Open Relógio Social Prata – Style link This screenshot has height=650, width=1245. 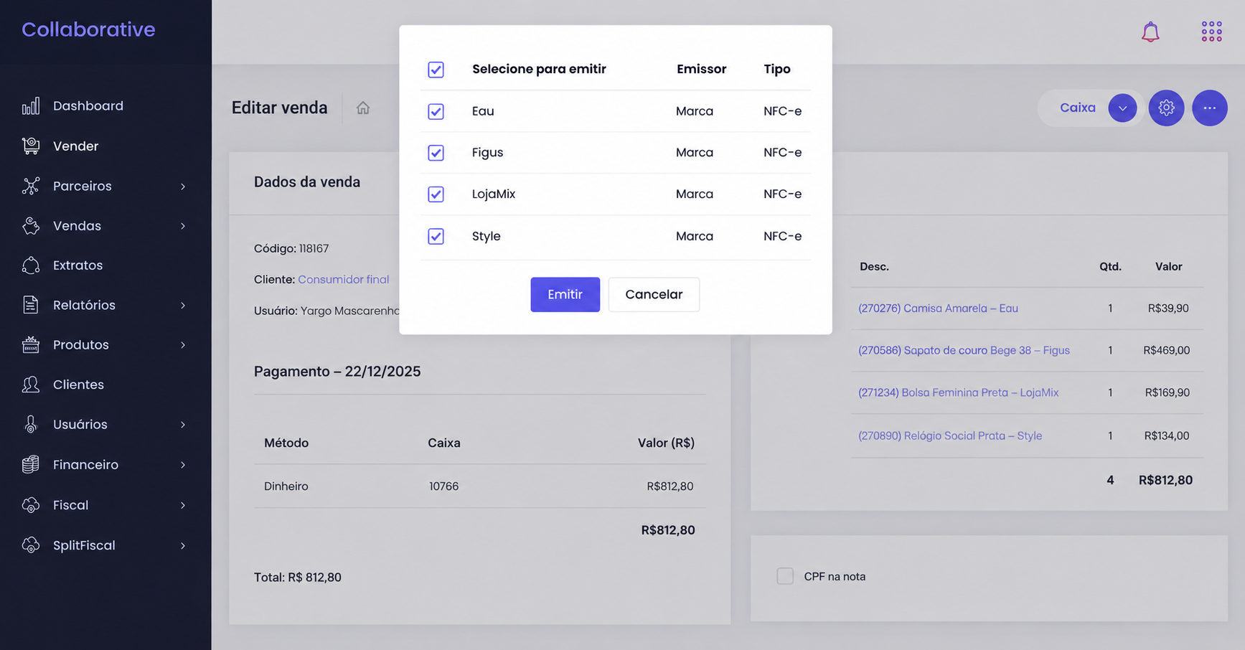coord(950,435)
